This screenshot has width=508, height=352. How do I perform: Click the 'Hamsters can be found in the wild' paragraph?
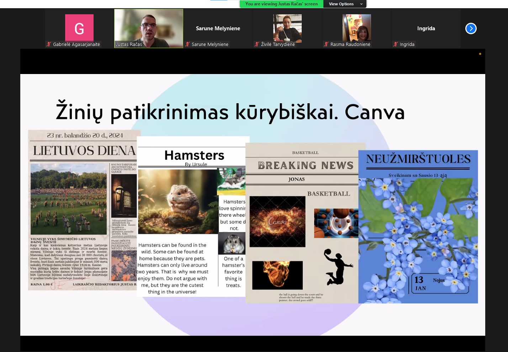pyautogui.click(x=173, y=268)
